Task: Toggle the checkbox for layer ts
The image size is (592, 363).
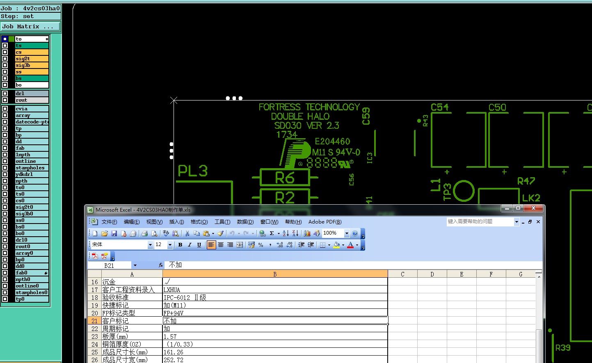Action: (x=5, y=46)
